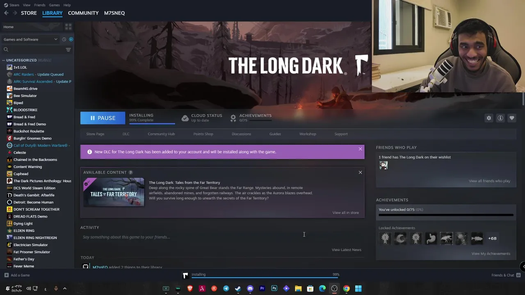Click View all in store
This screenshot has width=525, height=295.
345,213
